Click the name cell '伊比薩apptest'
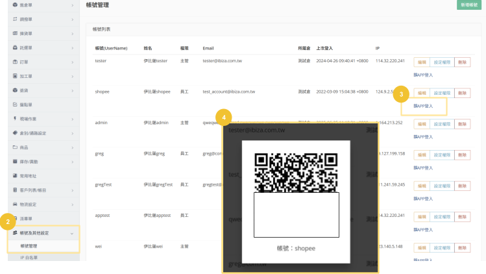Screen dimensions: 486x274 [x=157, y=216]
